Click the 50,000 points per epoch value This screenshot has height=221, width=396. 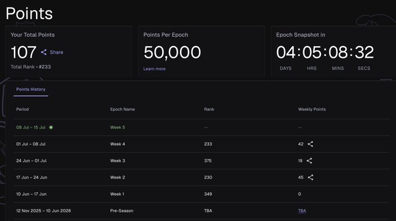172,52
